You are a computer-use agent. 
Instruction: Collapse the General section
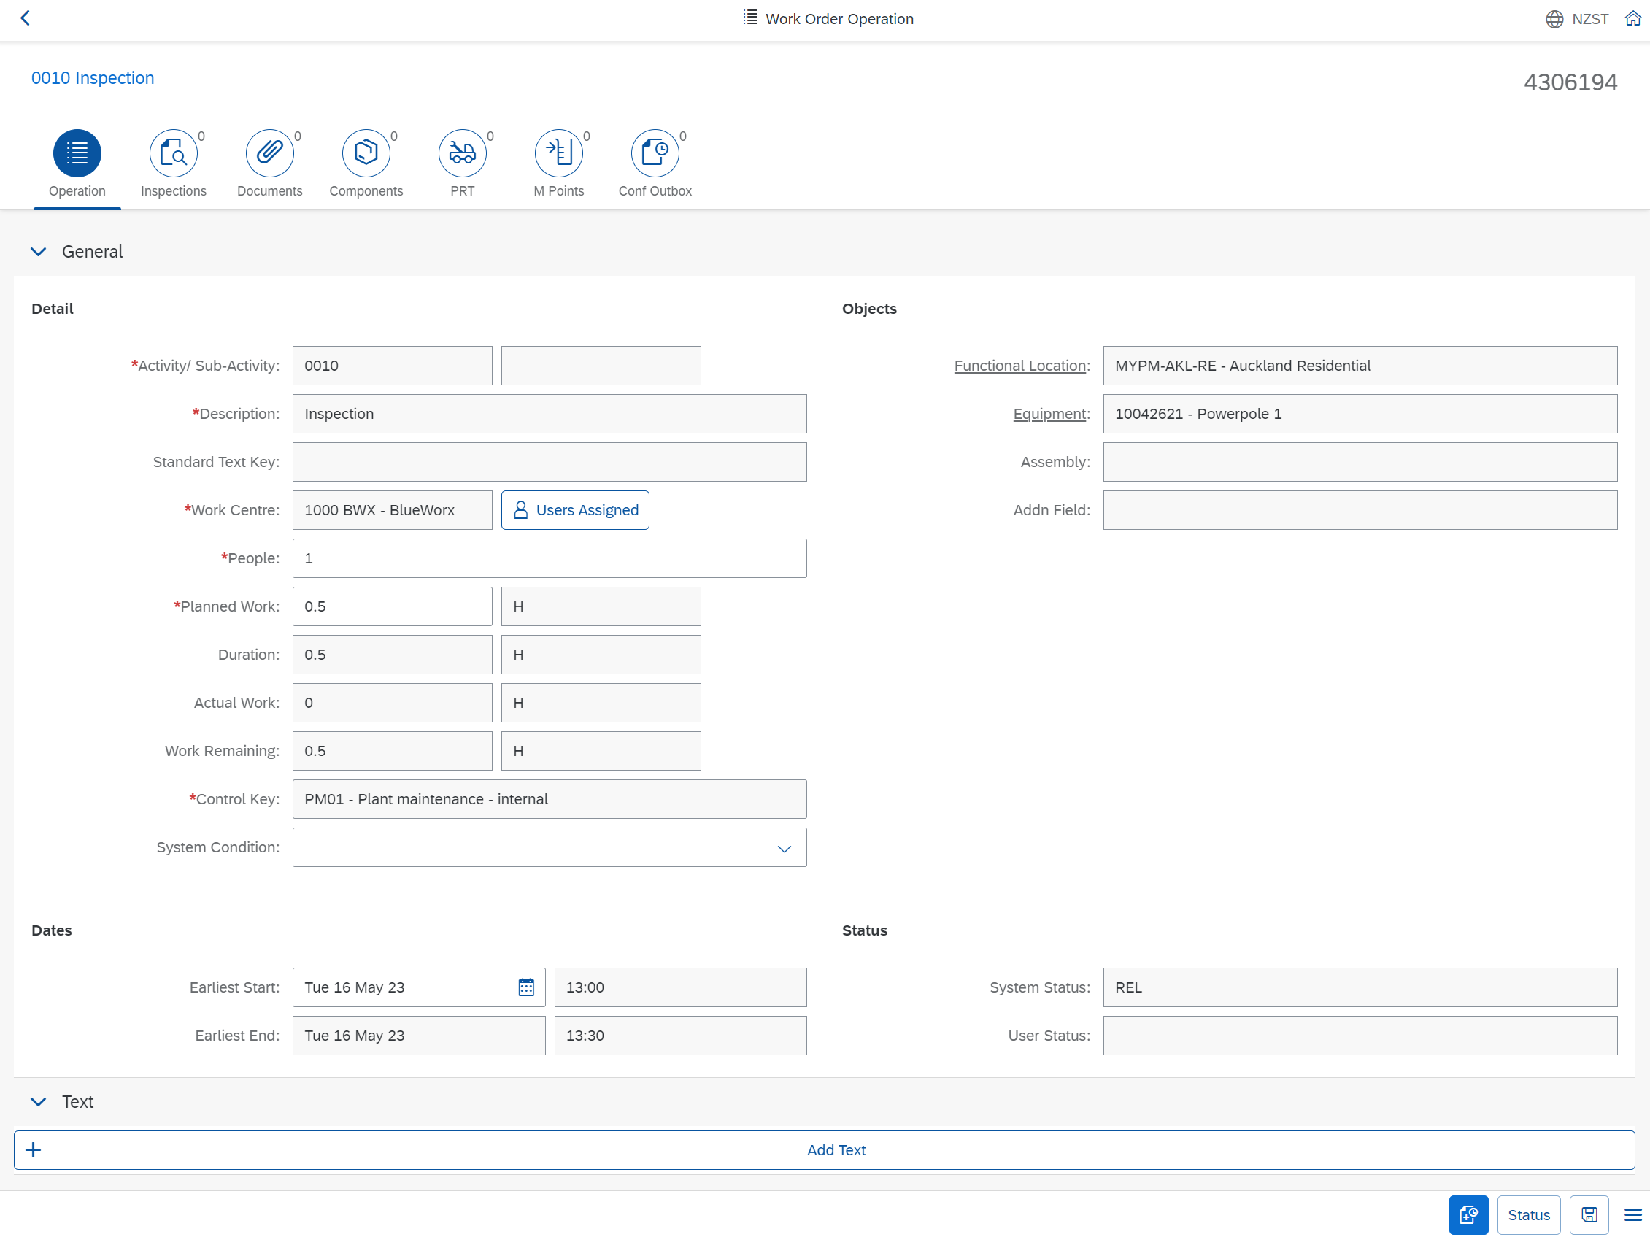click(x=38, y=252)
